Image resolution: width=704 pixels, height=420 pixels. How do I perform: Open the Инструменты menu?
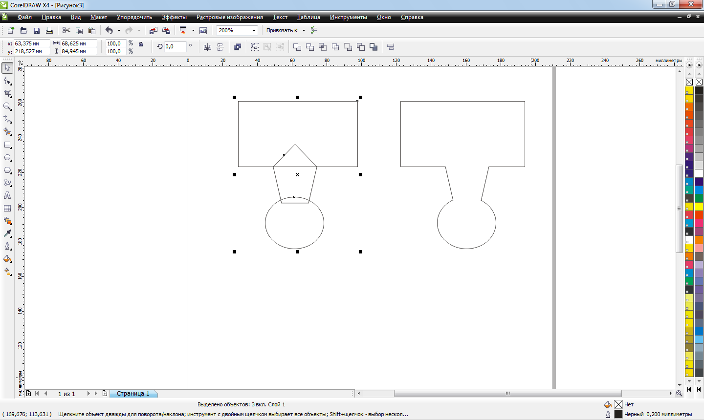pos(348,17)
